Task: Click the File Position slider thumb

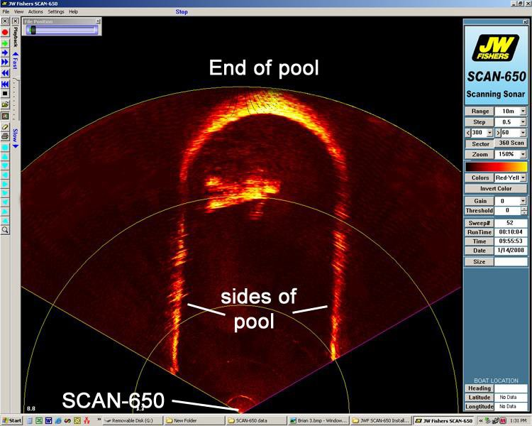Action: tap(33, 31)
